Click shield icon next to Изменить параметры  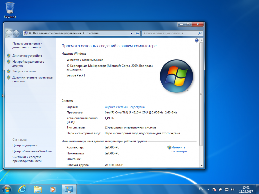pos(169,147)
